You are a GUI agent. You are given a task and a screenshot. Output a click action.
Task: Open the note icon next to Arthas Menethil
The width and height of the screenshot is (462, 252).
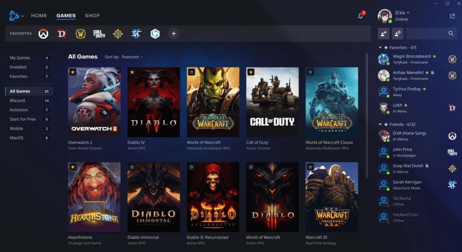coord(433,73)
